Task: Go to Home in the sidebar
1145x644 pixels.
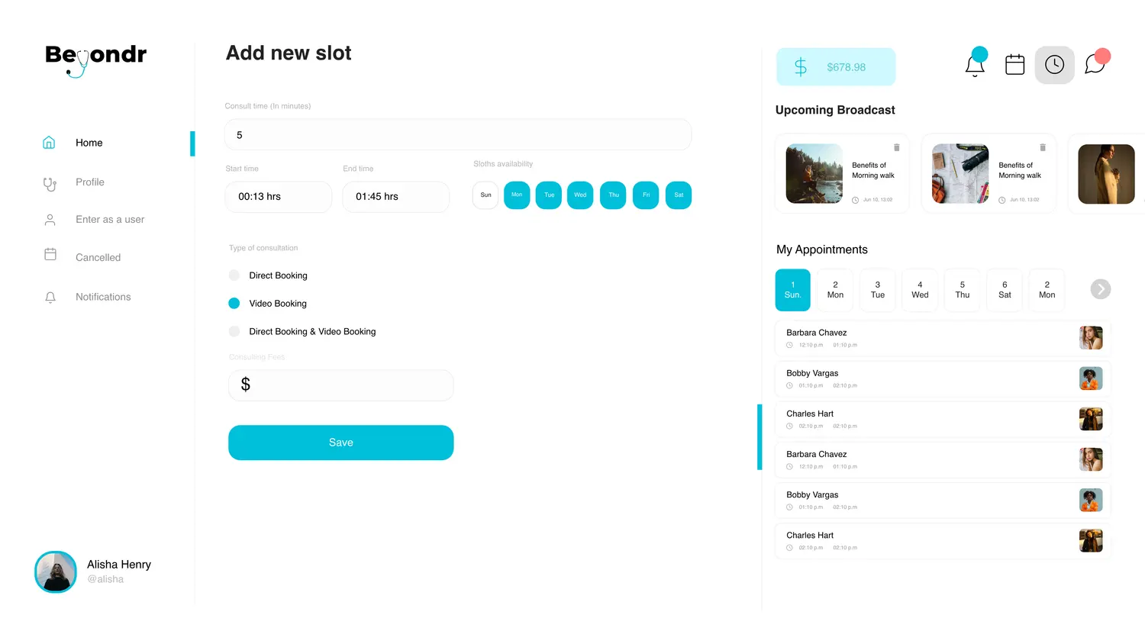Action: pos(89,143)
